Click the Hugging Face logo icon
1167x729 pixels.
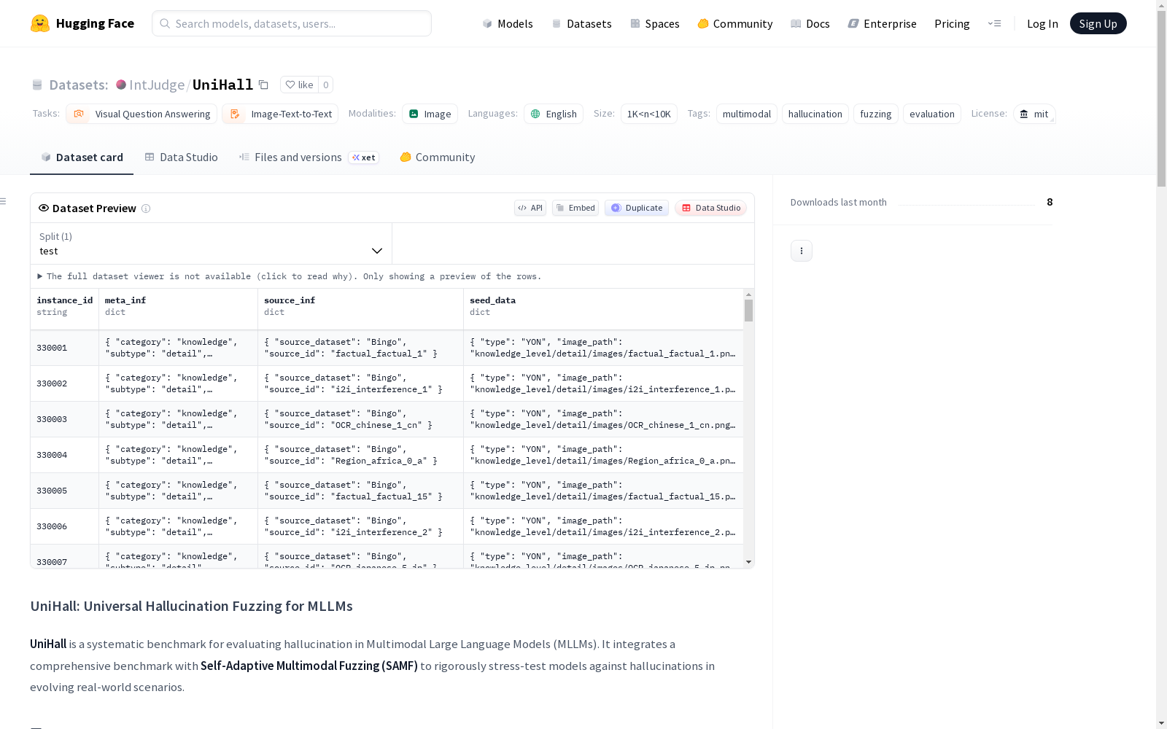[x=40, y=23]
